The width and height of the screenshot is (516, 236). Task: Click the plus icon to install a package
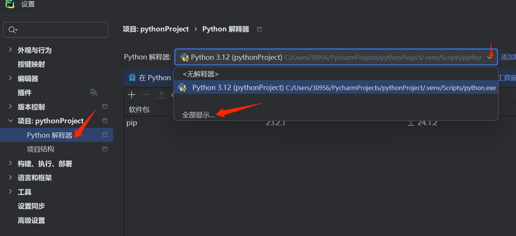(132, 95)
